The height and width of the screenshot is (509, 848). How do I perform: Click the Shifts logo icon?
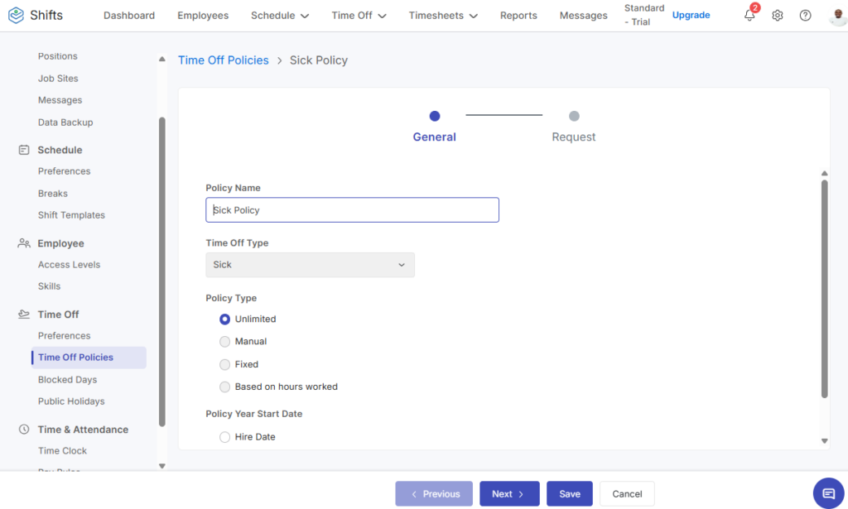pyautogui.click(x=17, y=15)
